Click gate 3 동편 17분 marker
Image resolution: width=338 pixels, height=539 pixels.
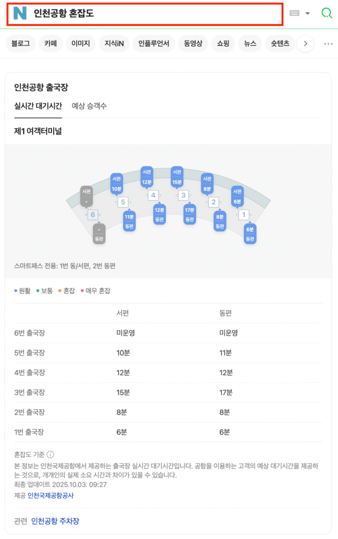click(x=190, y=216)
